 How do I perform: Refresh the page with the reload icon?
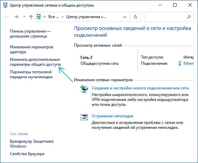(136, 17)
